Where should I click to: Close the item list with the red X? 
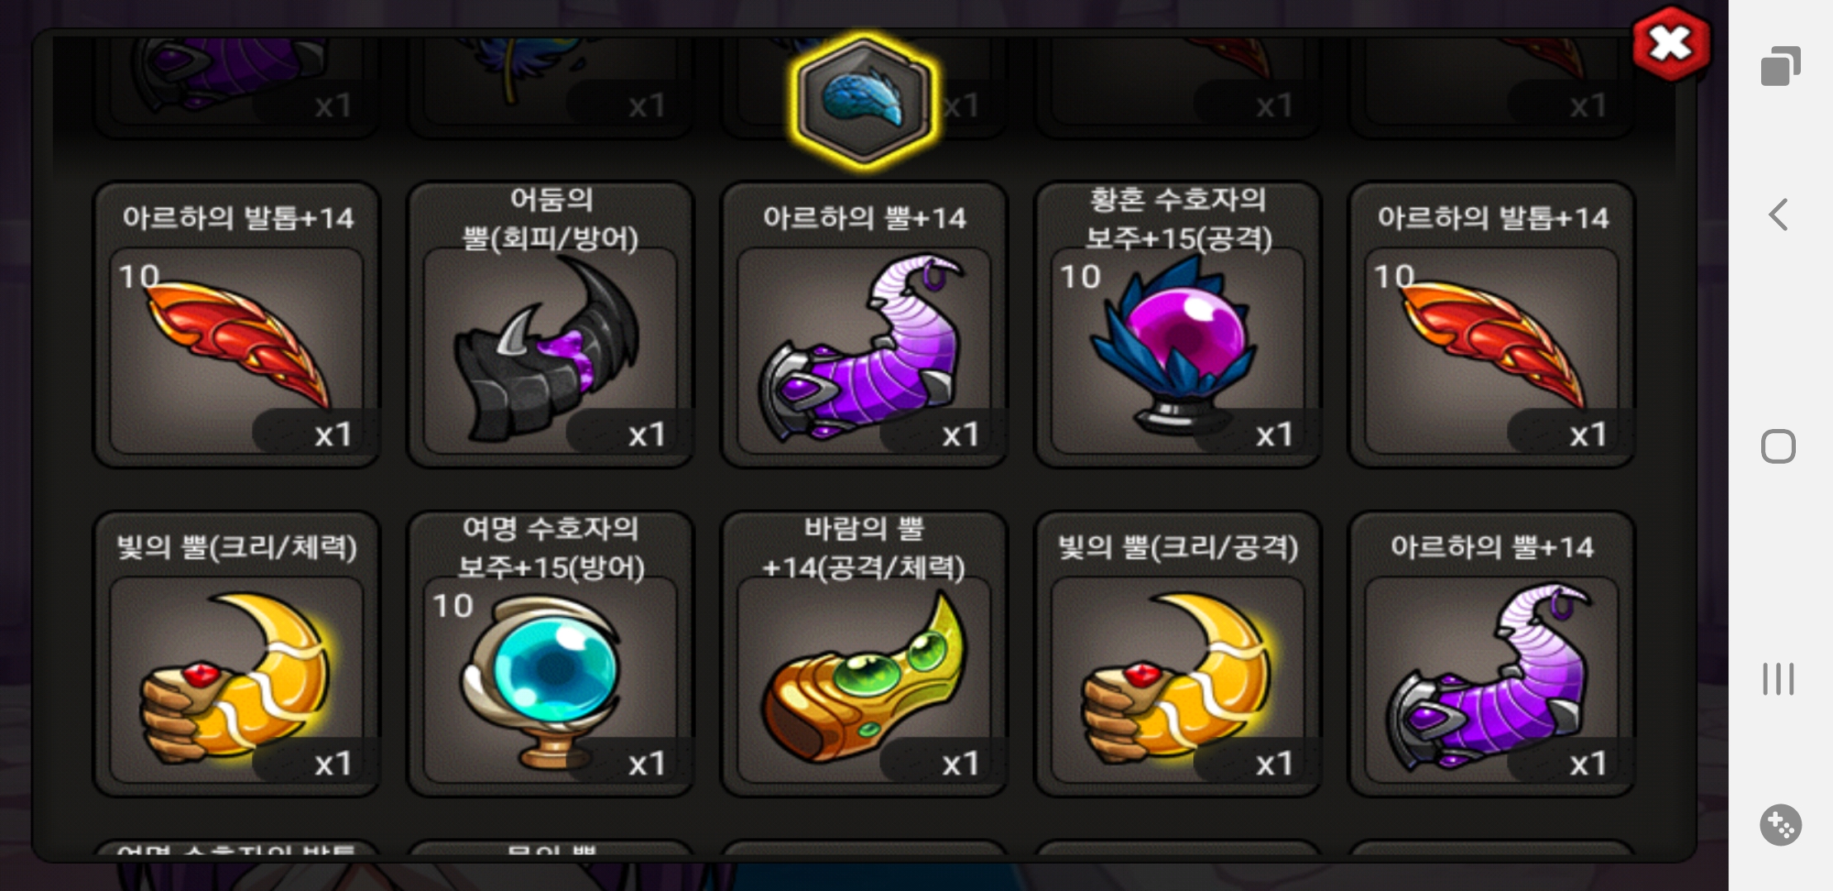[x=1671, y=44]
